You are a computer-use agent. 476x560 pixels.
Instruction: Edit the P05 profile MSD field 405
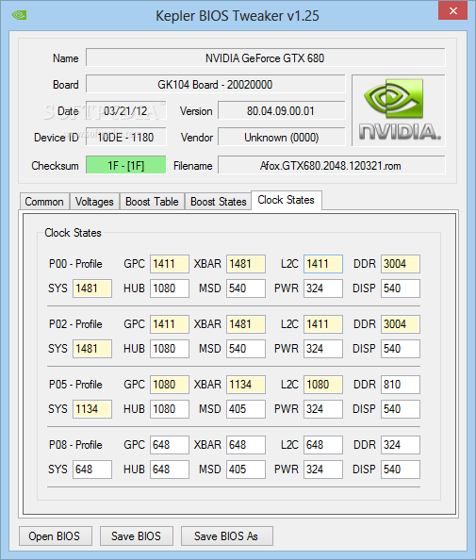(x=246, y=409)
